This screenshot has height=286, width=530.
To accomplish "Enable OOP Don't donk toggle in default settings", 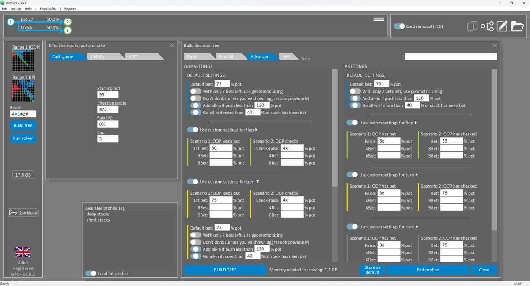I will (196, 98).
